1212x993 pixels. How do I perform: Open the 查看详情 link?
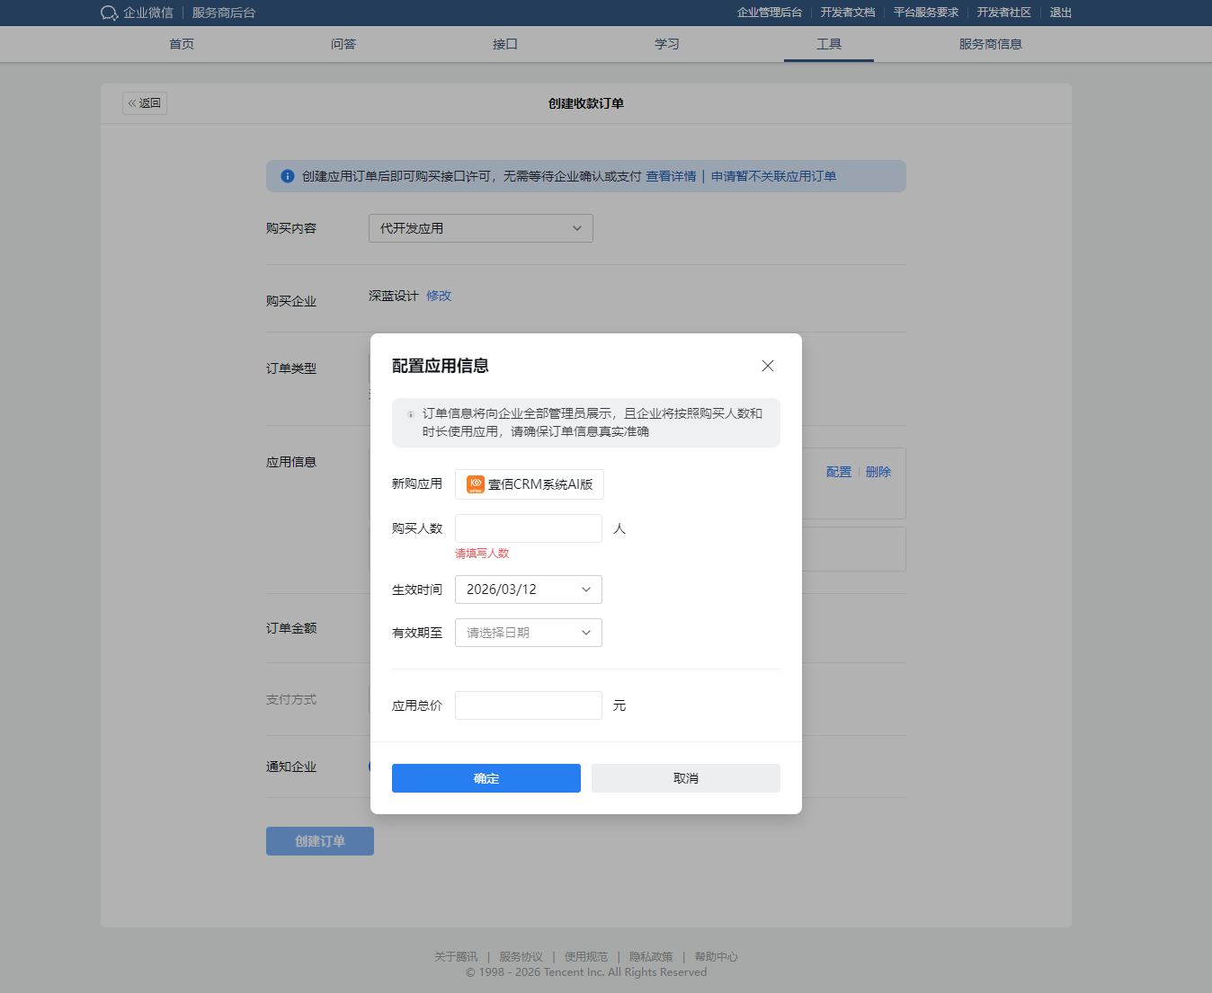(671, 176)
